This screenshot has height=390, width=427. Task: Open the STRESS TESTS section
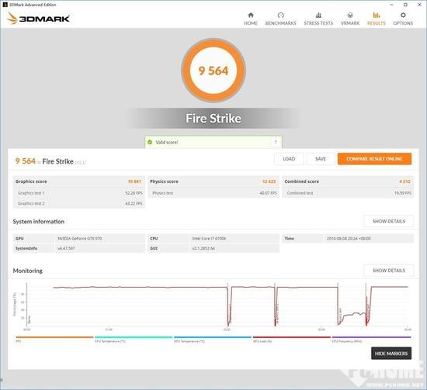click(x=318, y=19)
